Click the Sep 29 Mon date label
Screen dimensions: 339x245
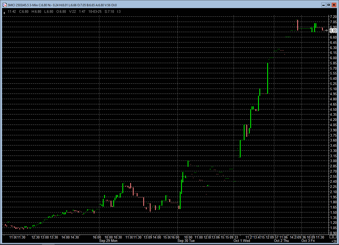pyautogui.click(x=108, y=241)
